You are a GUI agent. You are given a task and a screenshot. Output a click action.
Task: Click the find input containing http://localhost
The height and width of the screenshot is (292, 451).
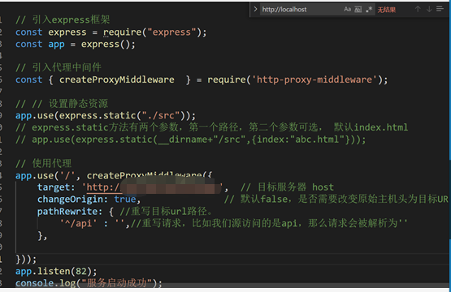pos(301,10)
